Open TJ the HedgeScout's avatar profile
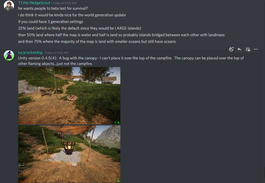The height and width of the screenshot is (183, 265). [x=9, y=6]
